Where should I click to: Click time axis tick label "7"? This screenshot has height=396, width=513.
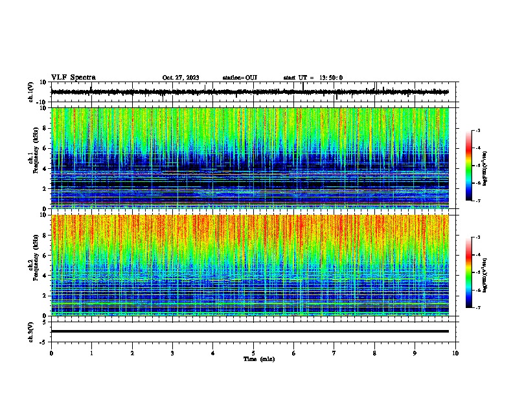click(334, 353)
